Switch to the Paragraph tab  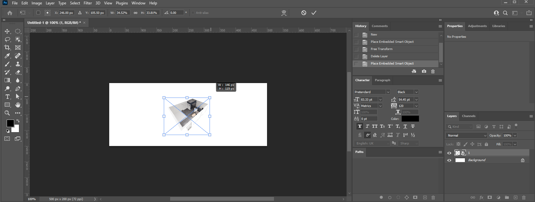[x=382, y=80]
